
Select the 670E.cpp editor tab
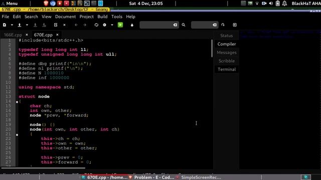pyautogui.click(x=43, y=35)
